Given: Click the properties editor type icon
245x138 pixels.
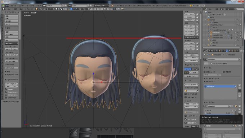Looking at the screenshot, I should [205, 51].
